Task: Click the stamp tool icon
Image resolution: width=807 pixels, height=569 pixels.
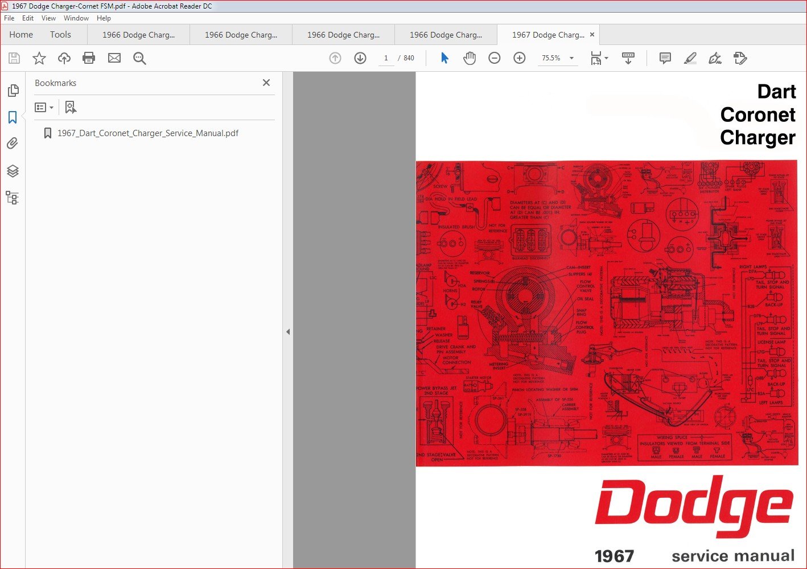Action: [740, 58]
